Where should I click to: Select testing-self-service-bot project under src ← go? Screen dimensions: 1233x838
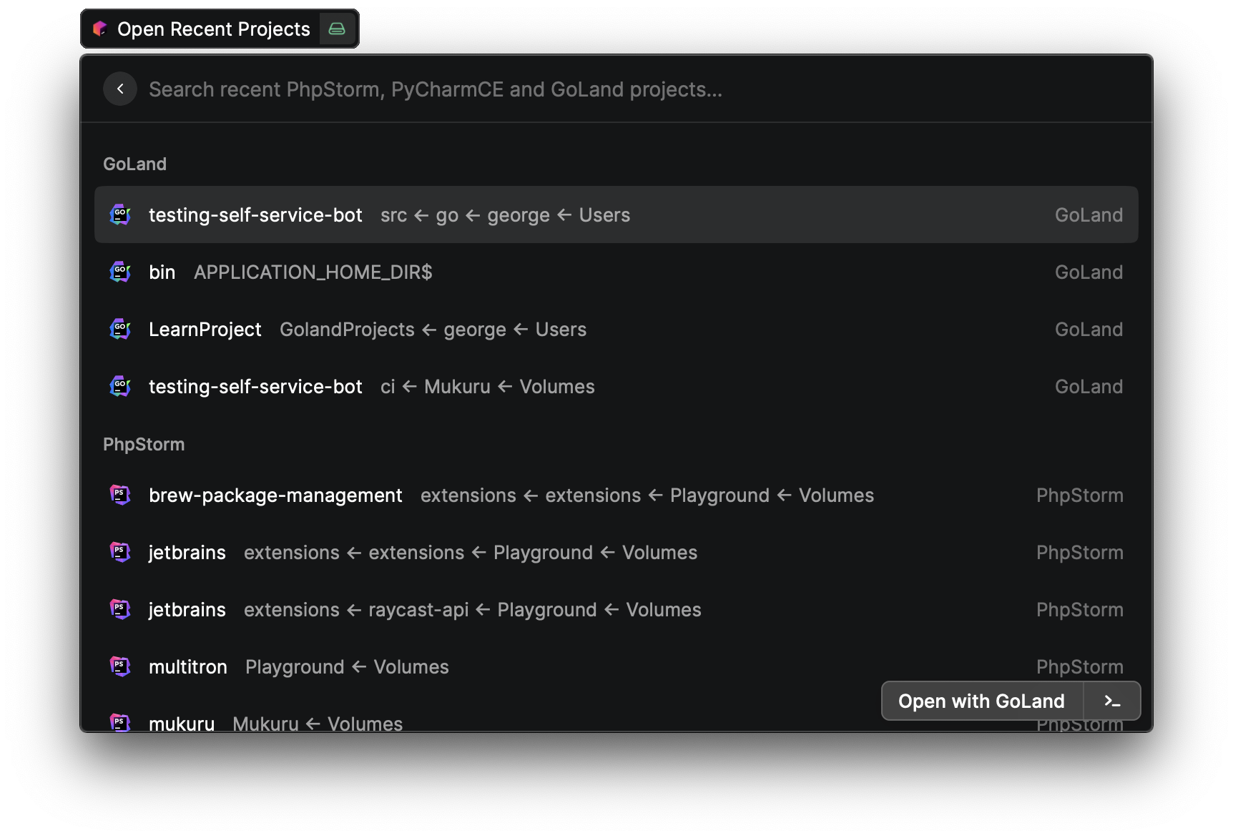point(255,215)
